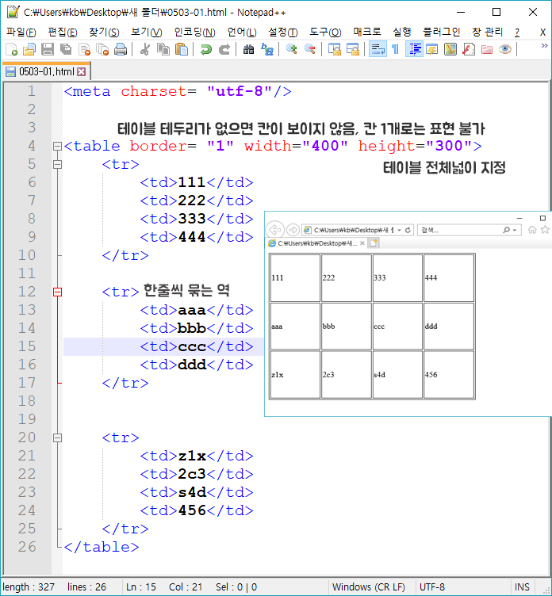552x596 pixels.
Task: Open the 편집(E) menu
Action: pos(63,32)
